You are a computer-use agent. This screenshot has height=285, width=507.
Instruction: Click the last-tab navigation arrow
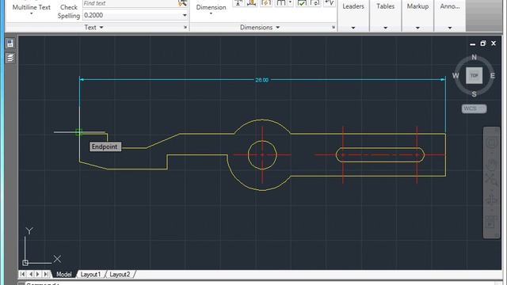46,274
